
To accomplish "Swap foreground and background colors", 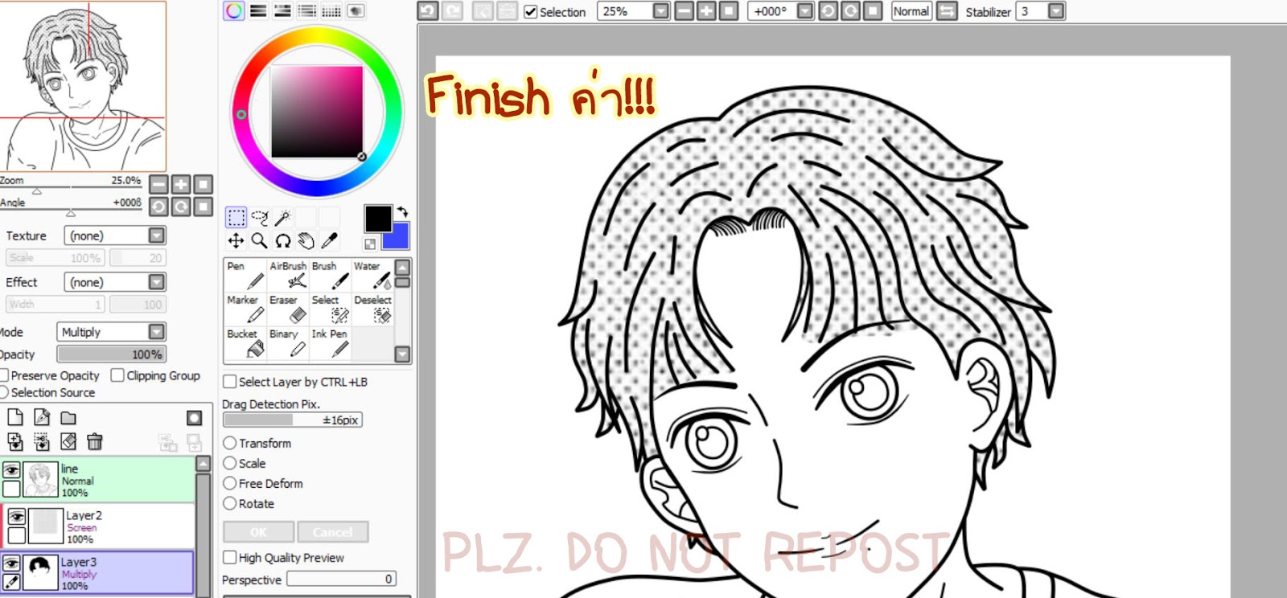I will (402, 212).
